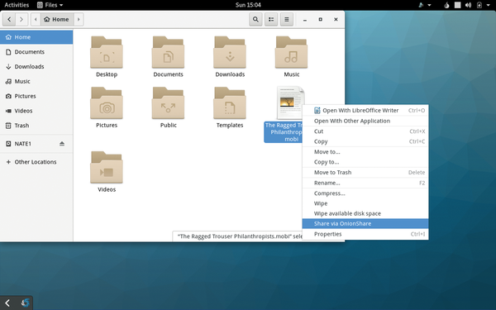Select the Ragged Trouser Philanthropists file thumbnail
The height and width of the screenshot is (310, 496).
(x=291, y=103)
